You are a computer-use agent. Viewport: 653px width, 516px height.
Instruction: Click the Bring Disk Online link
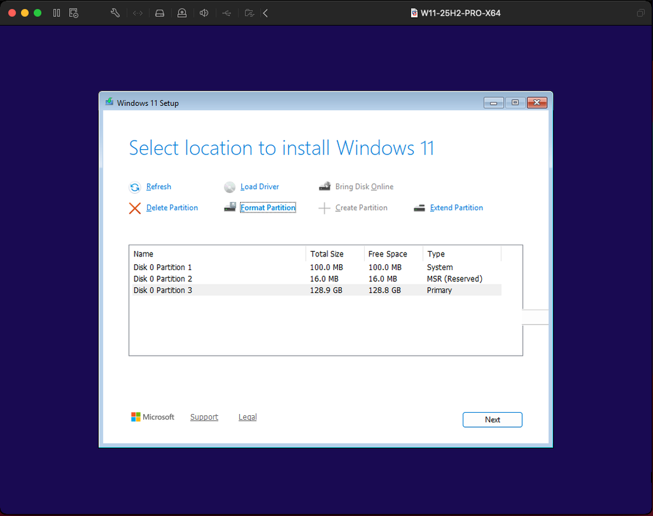pos(364,187)
